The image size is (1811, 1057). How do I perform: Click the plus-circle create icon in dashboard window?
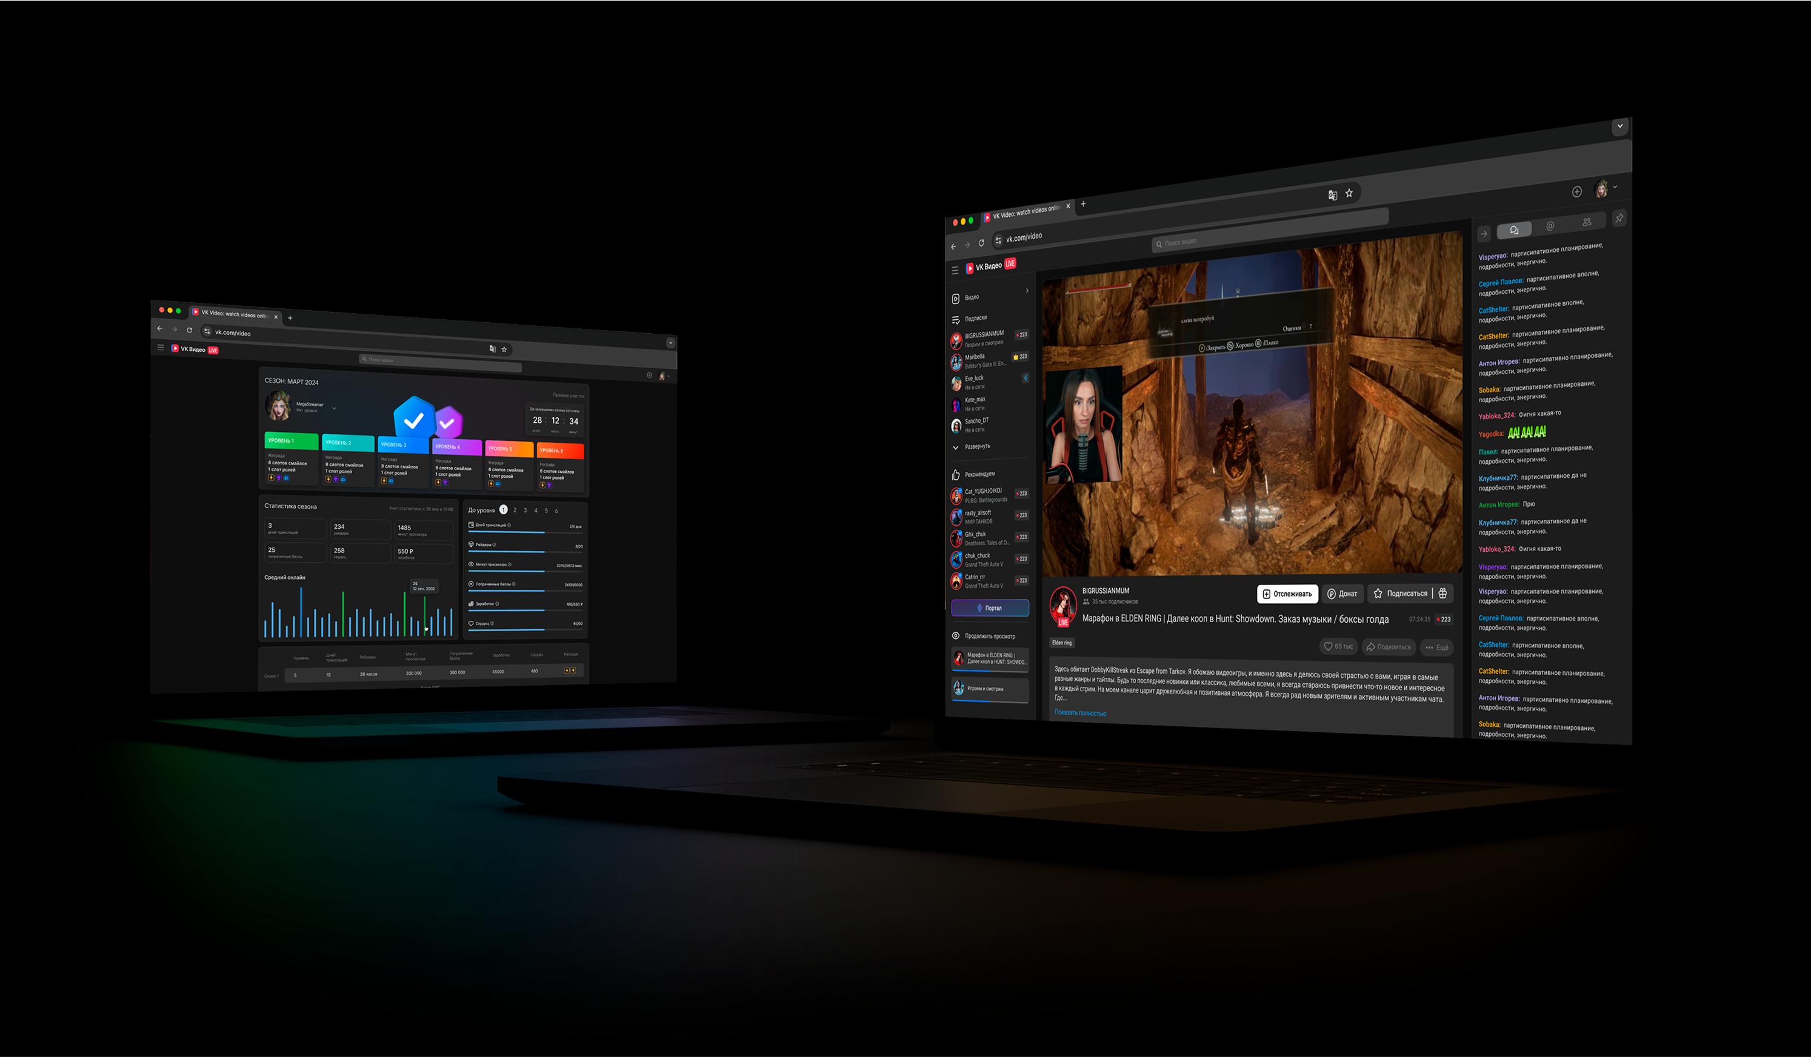650,375
